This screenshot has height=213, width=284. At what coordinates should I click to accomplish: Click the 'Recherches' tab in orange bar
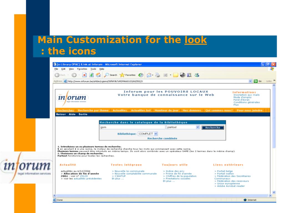[65, 110]
